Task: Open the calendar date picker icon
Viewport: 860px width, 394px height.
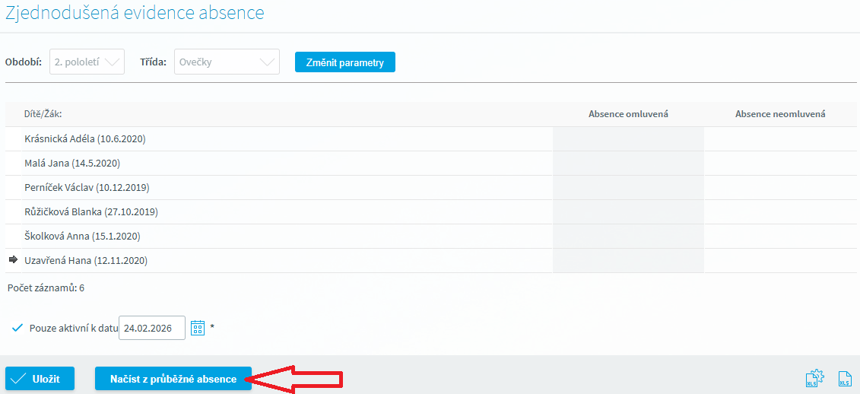Action: [198, 328]
